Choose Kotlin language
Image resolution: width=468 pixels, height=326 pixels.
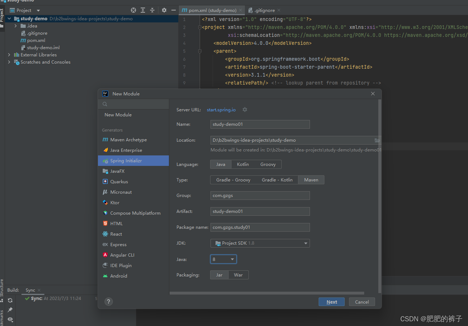click(x=243, y=164)
